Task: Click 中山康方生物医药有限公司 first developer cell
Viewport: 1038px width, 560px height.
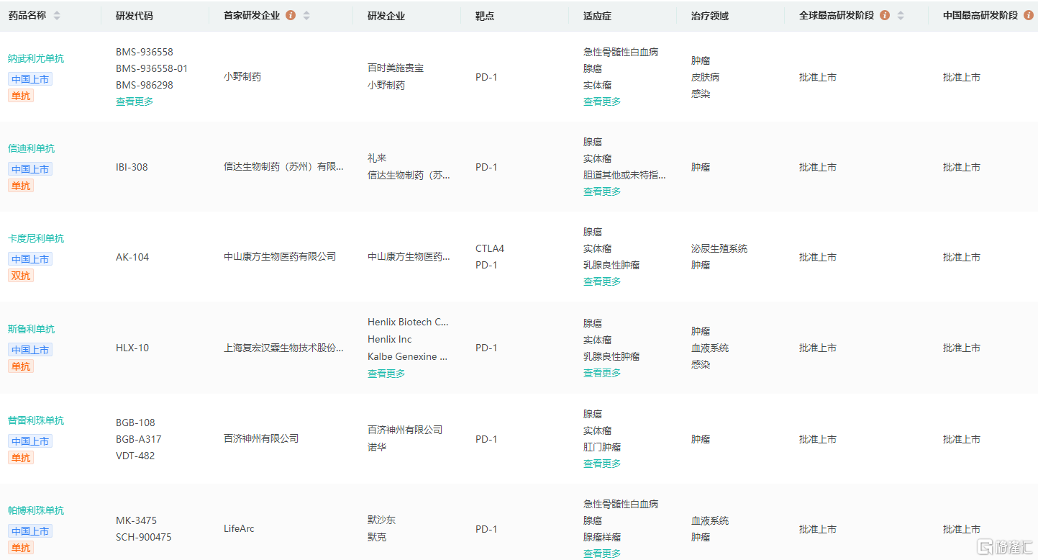Action: (280, 256)
